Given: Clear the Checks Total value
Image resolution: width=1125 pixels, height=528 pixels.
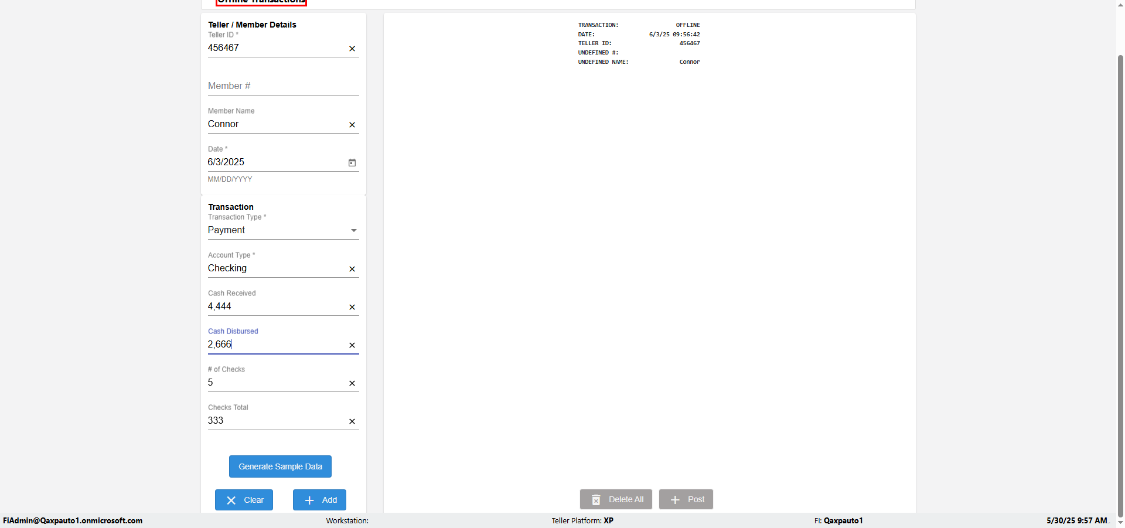Looking at the screenshot, I should tap(352, 421).
